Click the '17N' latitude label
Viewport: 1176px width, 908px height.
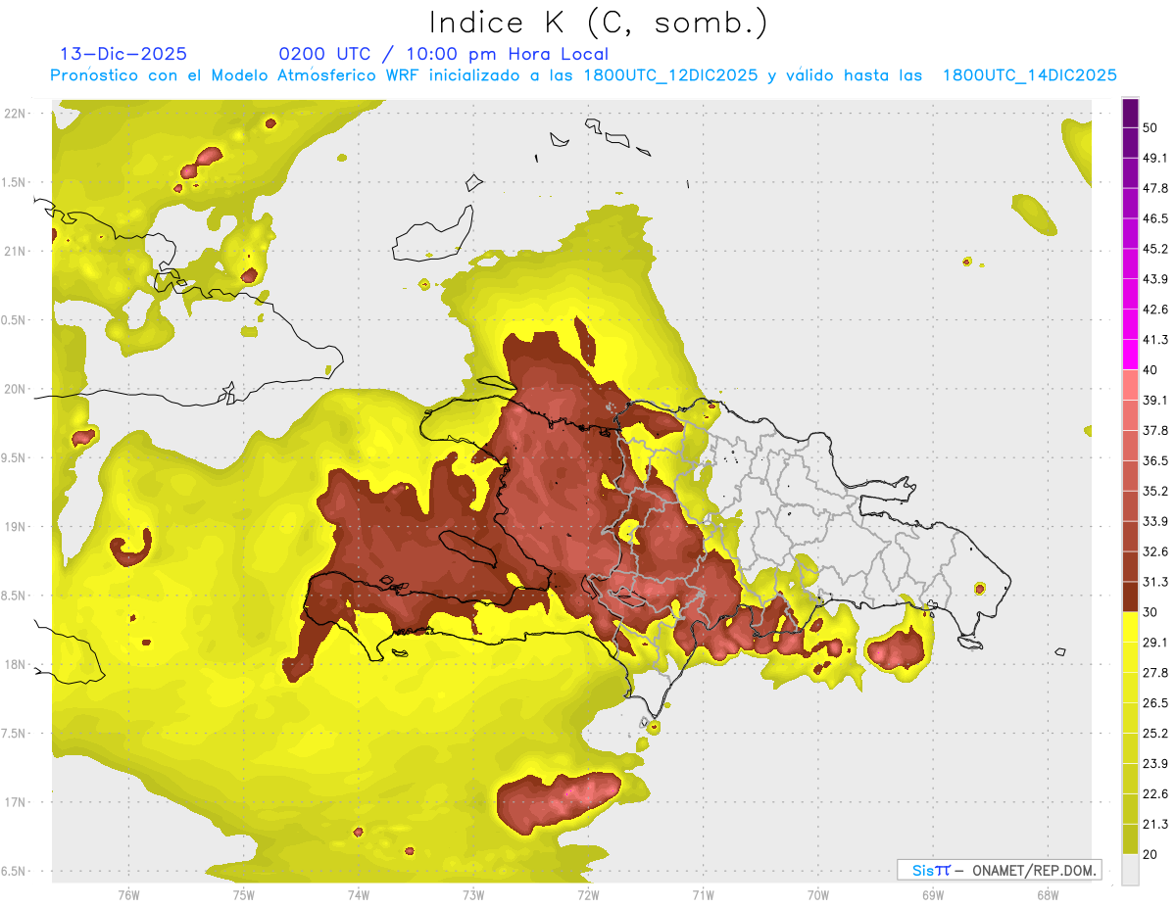tap(15, 802)
